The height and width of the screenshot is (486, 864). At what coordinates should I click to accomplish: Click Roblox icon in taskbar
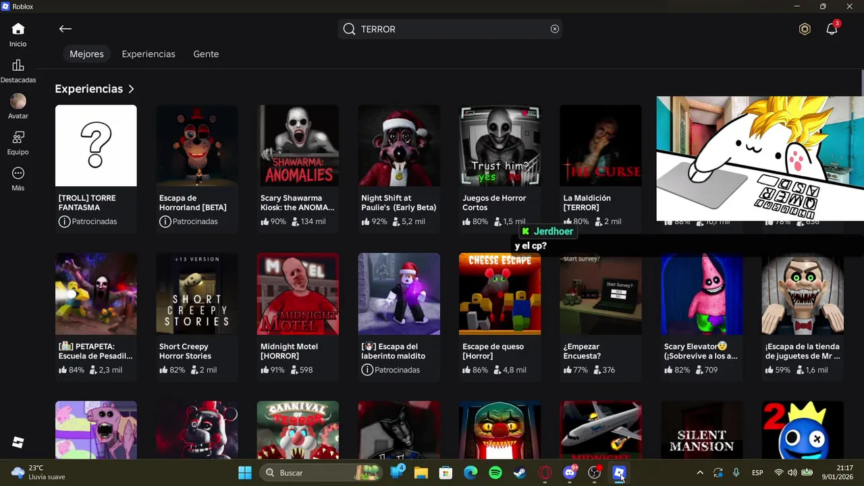(619, 473)
